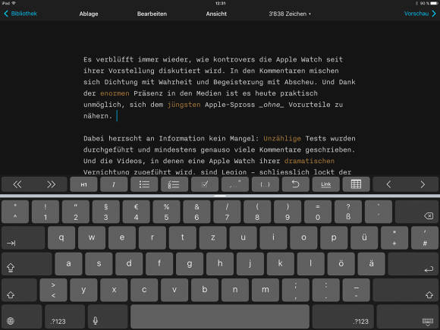
Task: Tap the € 4 key
Action: pos(136,212)
